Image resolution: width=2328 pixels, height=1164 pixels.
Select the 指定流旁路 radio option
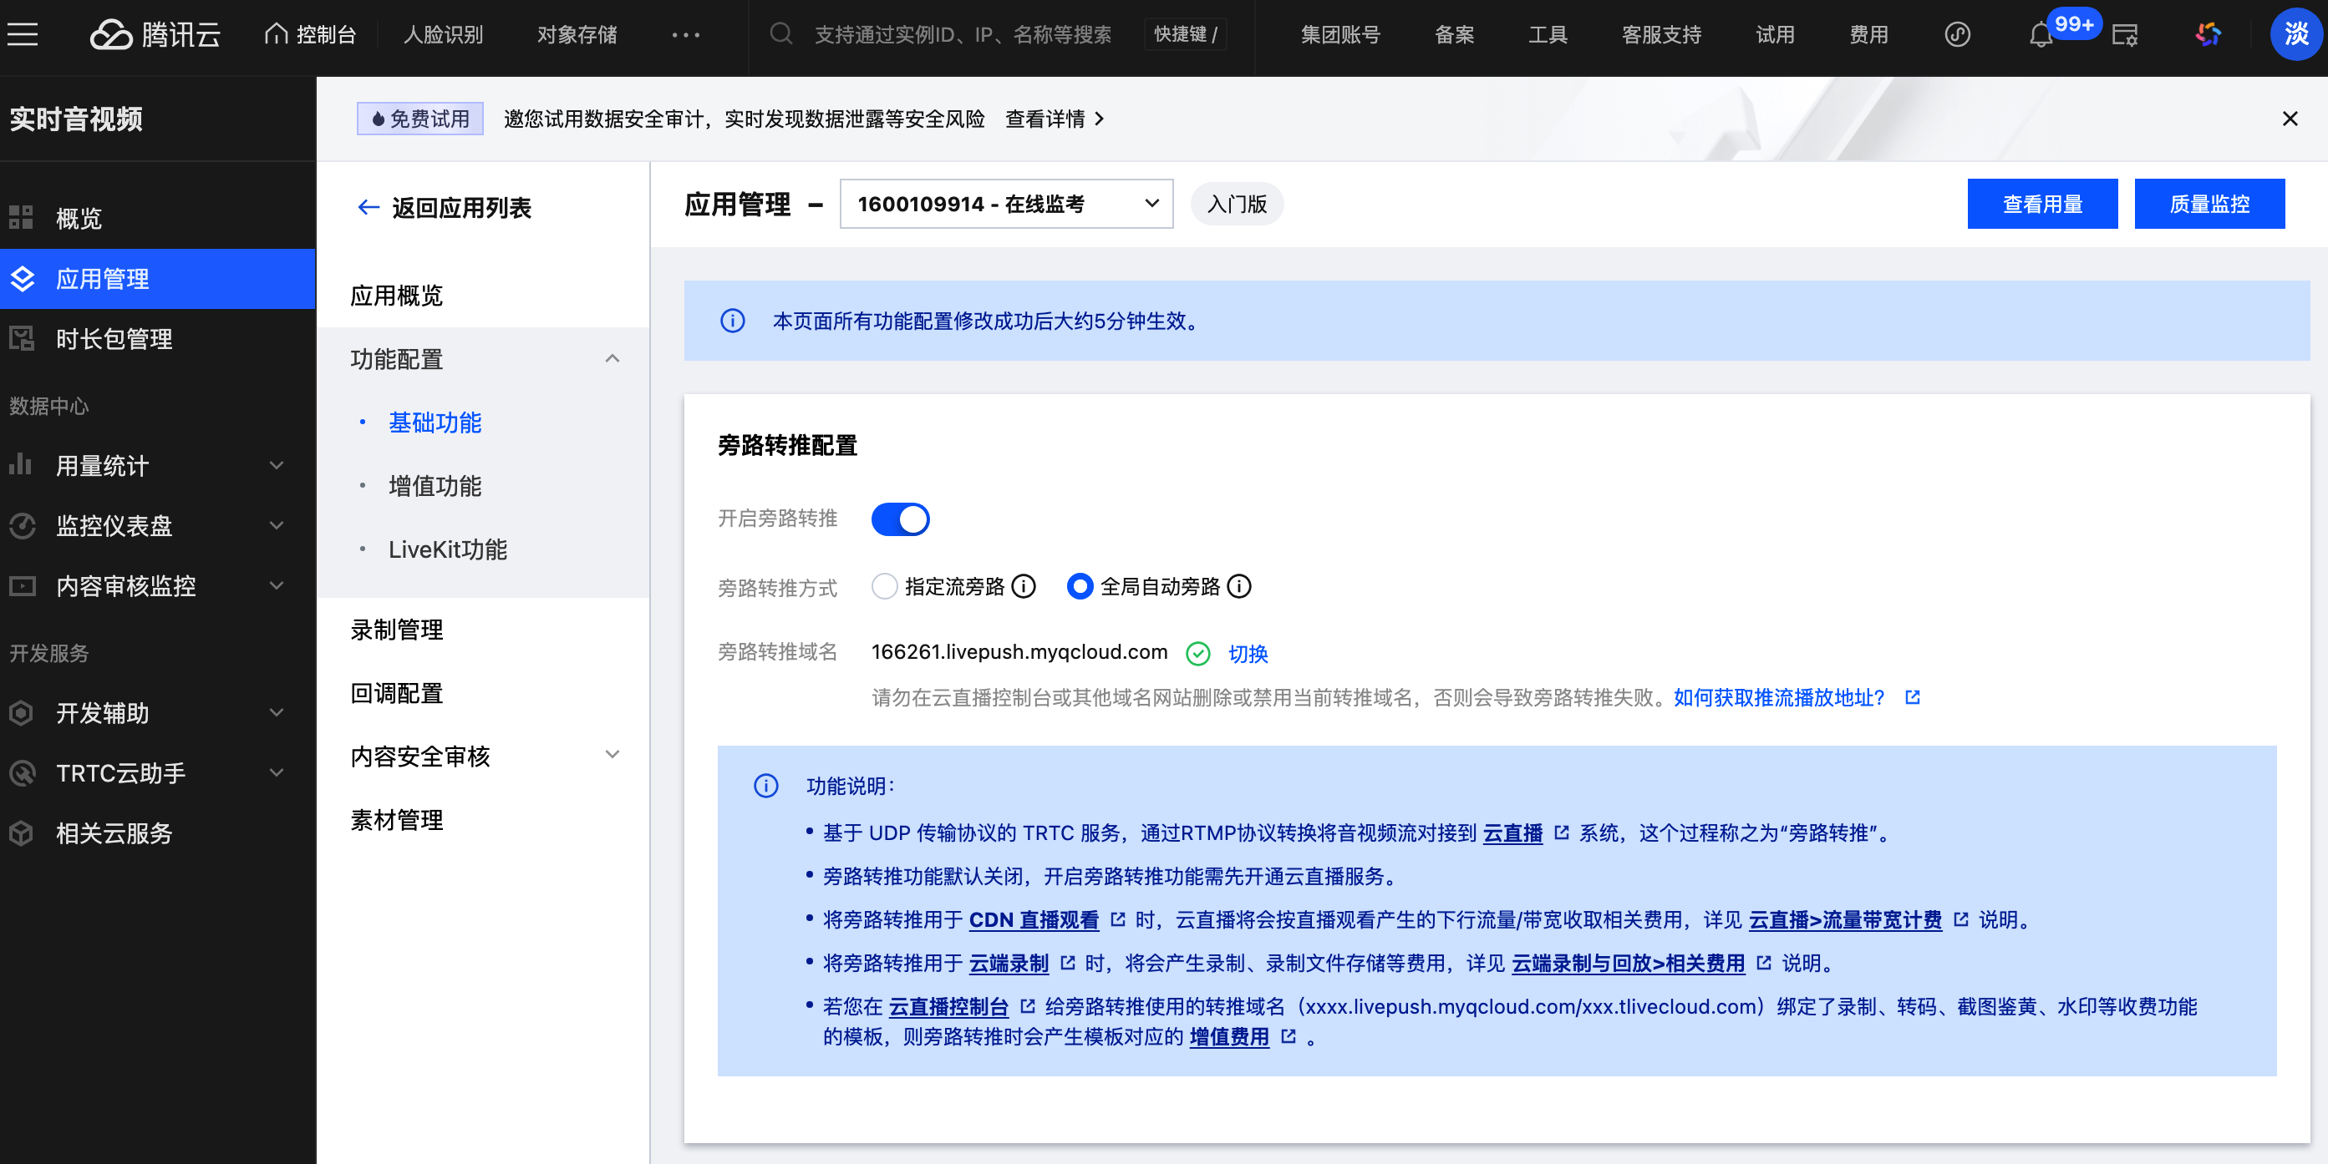coord(885,586)
